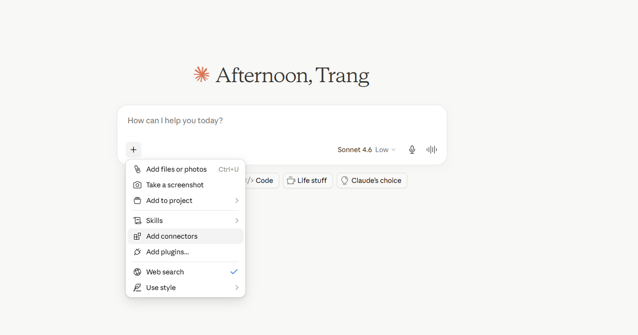638x335 pixels.
Task: Click the globe icon beside Web search
Action: tap(137, 272)
